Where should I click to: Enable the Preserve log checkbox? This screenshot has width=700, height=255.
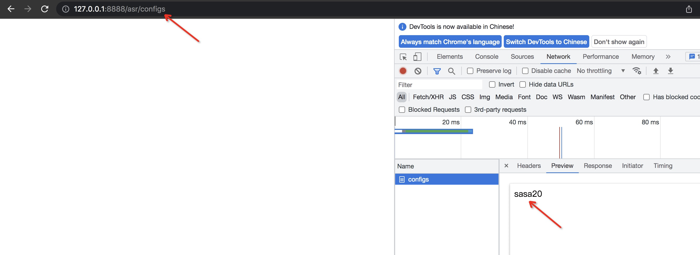470,71
